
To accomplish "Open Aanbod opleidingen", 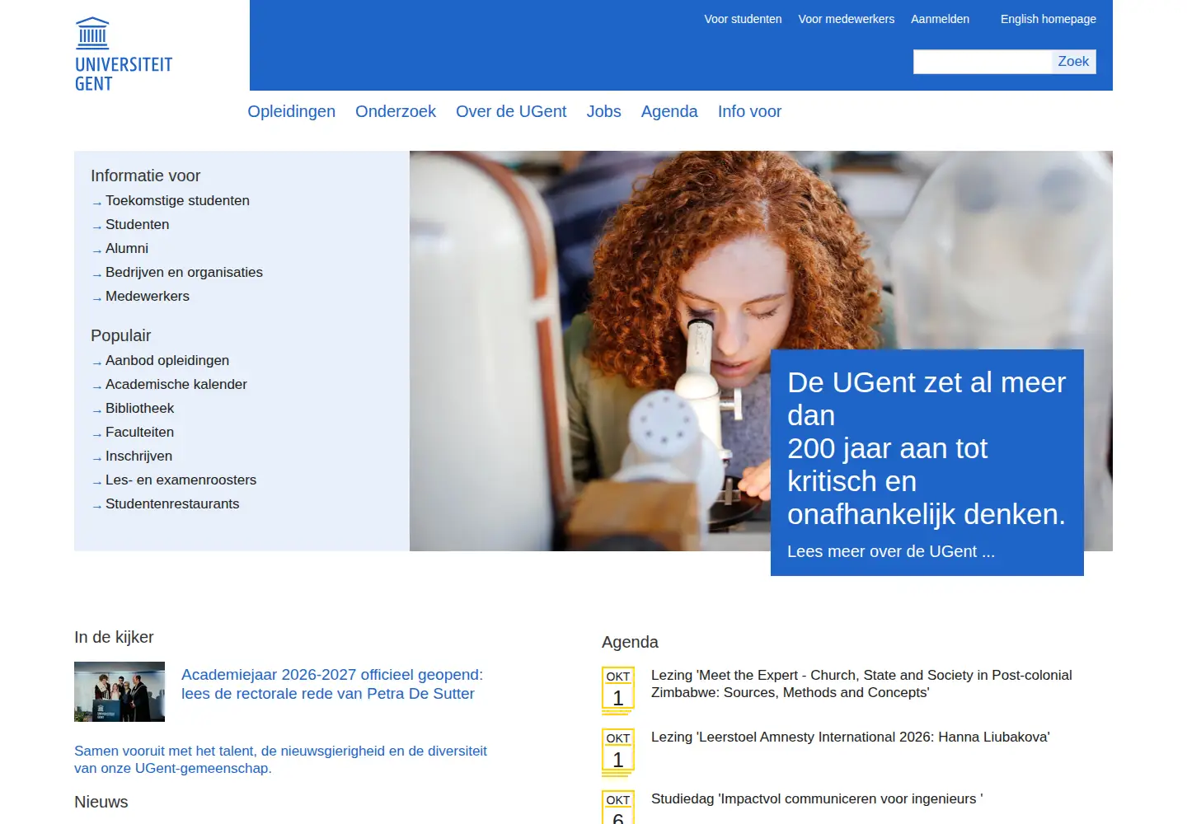I will (167, 360).
